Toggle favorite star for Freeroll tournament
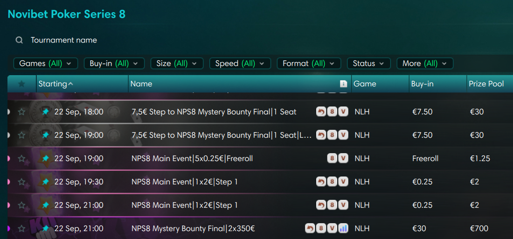Image resolution: width=513 pixels, height=239 pixels. click(21, 158)
